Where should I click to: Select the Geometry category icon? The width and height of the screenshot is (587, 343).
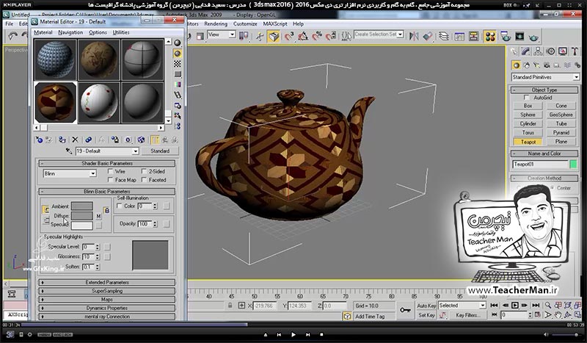click(517, 65)
